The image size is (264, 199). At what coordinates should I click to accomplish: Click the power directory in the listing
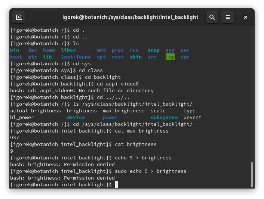(110, 118)
